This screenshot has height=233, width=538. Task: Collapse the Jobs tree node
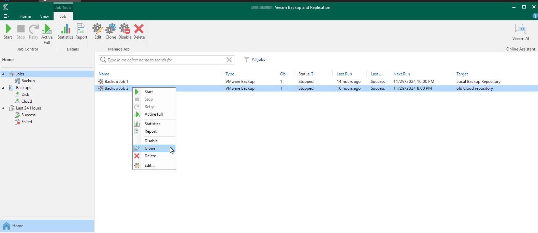click(x=3, y=74)
